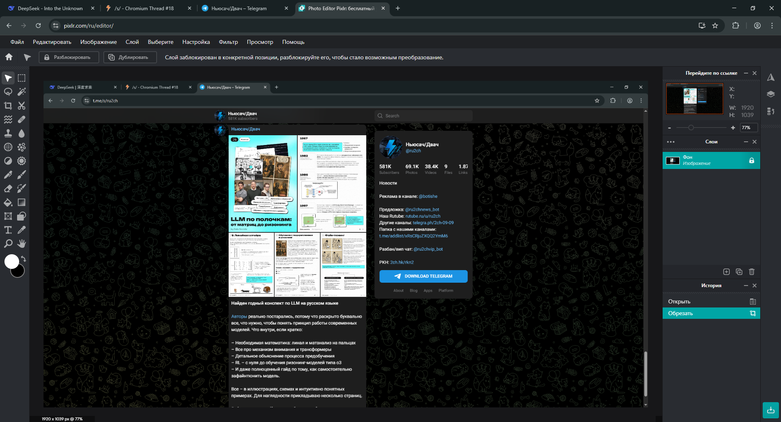Screen dimensions: 781x422
Task: Select the Обрезать history step
Action: click(711, 313)
